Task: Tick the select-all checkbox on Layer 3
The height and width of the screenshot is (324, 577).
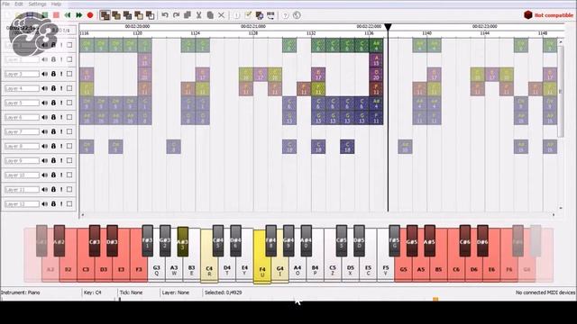Action: (69, 74)
